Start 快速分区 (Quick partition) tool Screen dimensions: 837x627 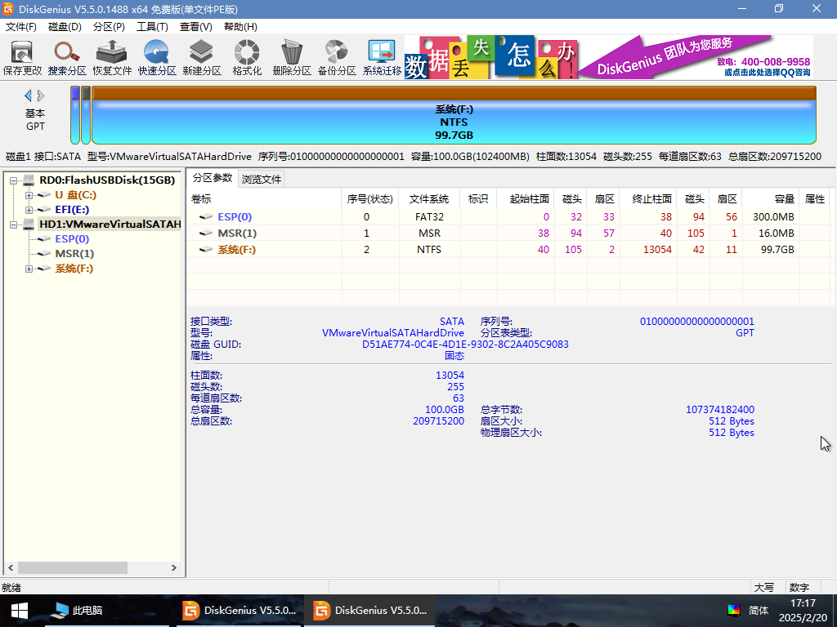(x=157, y=58)
